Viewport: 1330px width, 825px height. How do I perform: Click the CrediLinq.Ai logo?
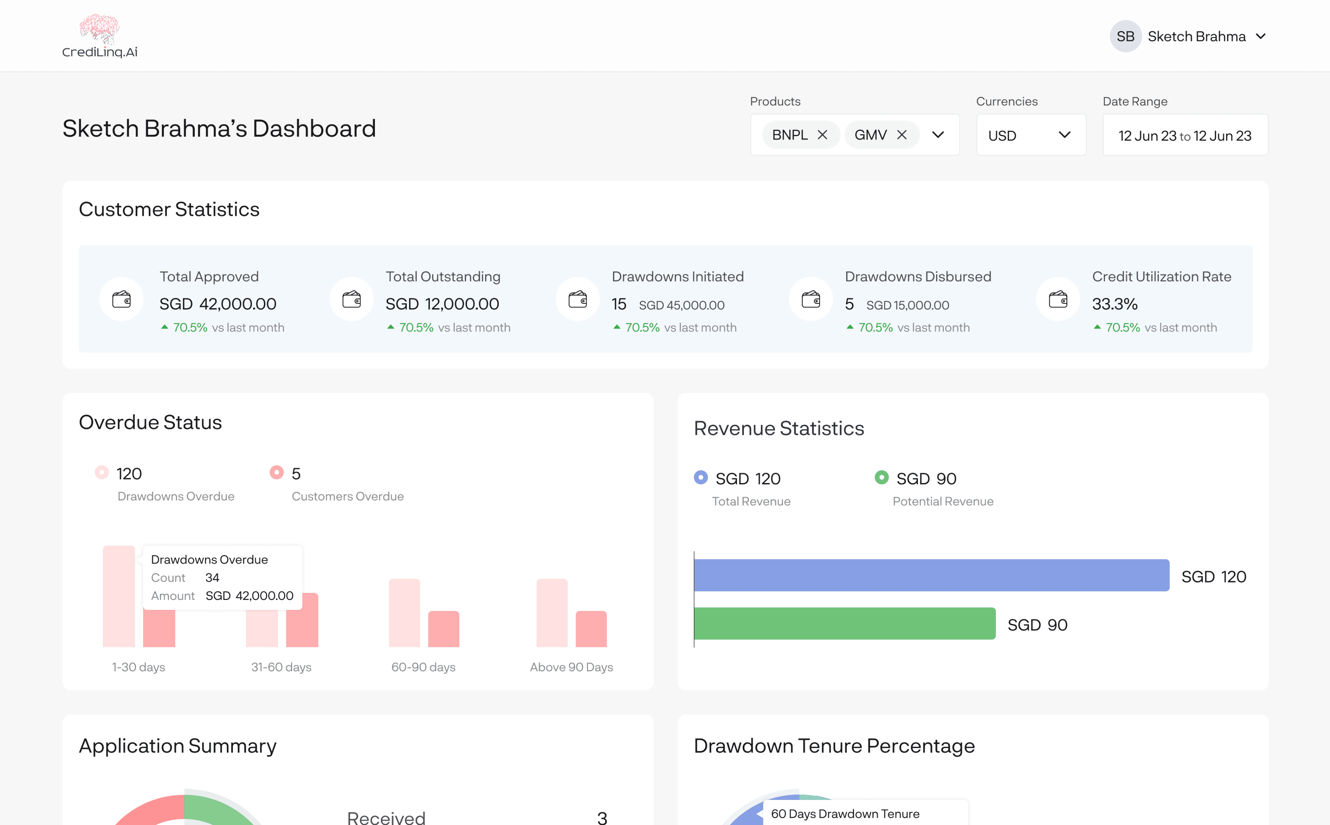pyautogui.click(x=99, y=36)
